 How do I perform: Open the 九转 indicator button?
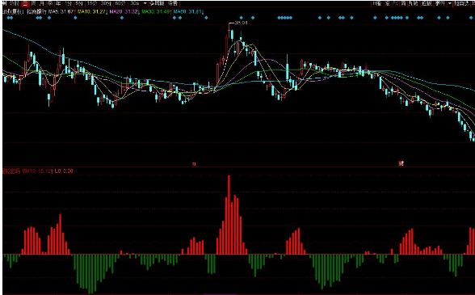click(x=414, y=4)
